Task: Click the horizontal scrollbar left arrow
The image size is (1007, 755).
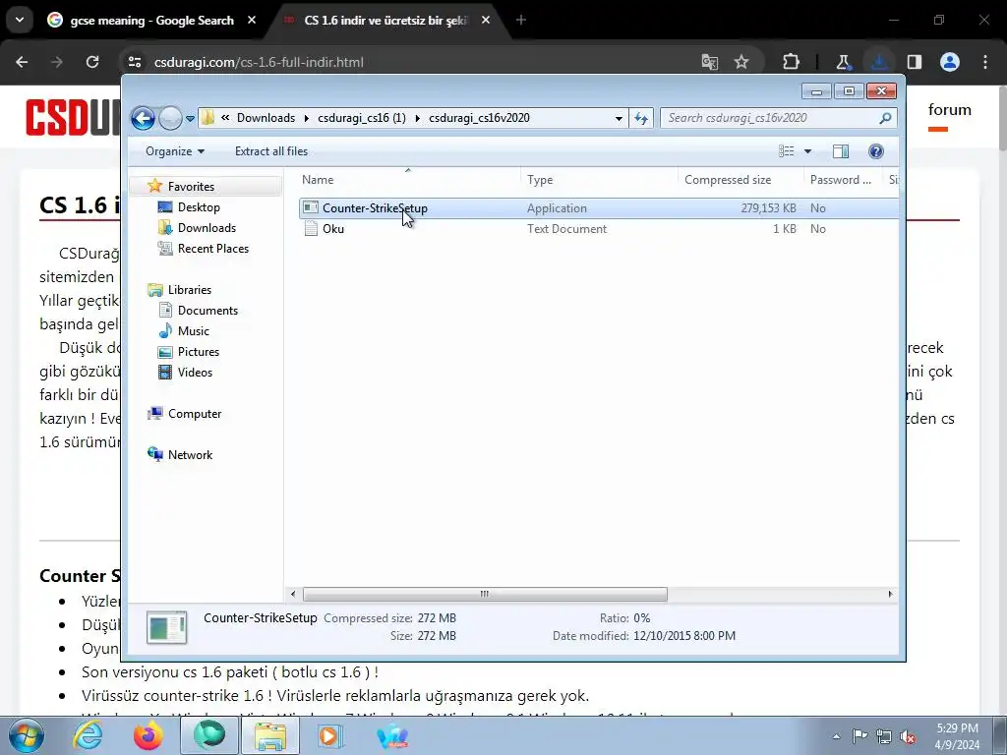Action: point(293,595)
